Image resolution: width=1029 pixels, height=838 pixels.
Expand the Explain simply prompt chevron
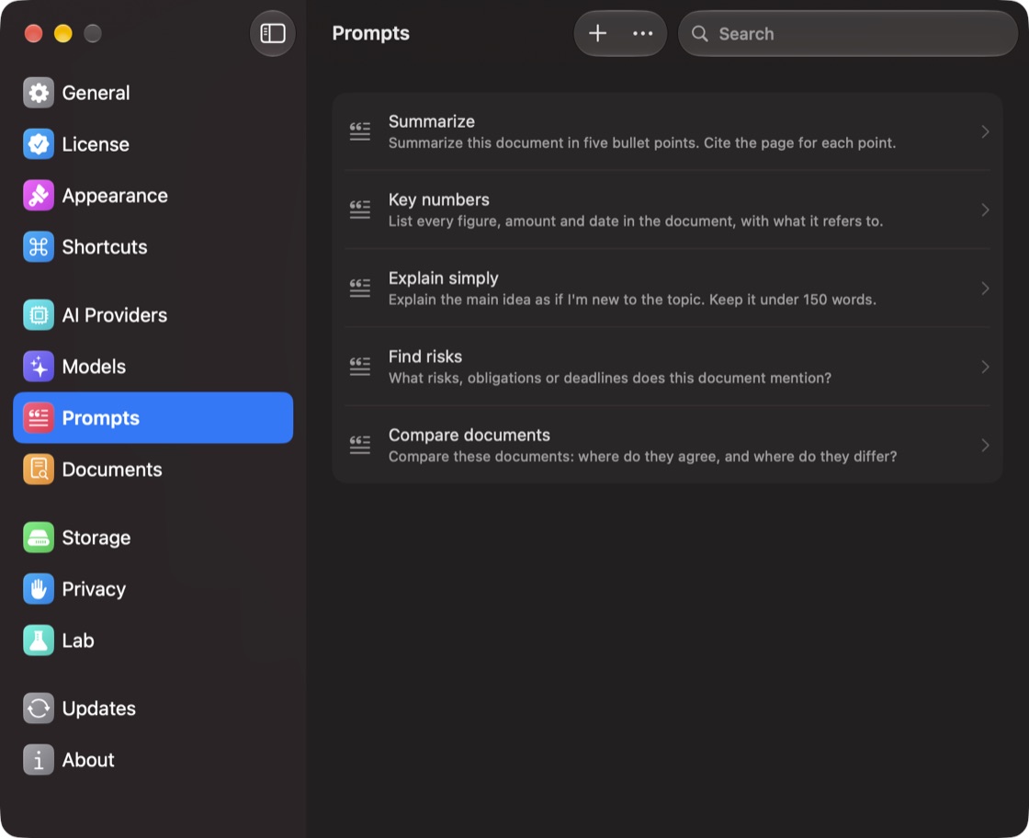985,289
